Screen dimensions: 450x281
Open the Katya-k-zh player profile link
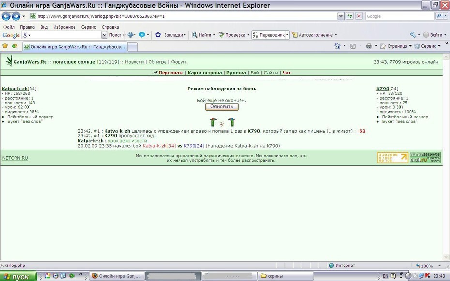pyautogui.click(x=15, y=89)
